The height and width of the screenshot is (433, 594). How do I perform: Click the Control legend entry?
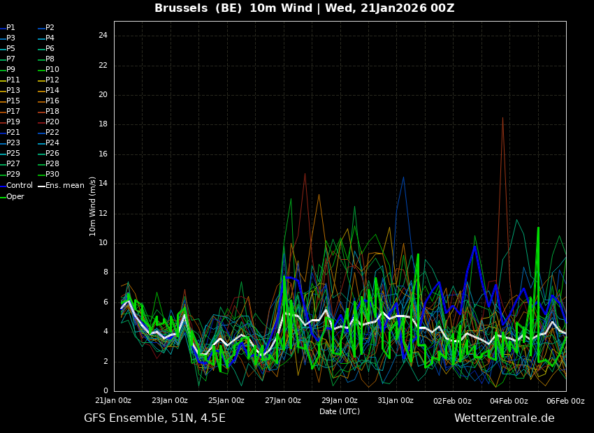pos(19,186)
